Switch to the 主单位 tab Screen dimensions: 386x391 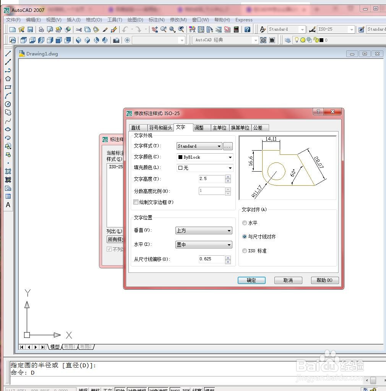click(x=220, y=128)
